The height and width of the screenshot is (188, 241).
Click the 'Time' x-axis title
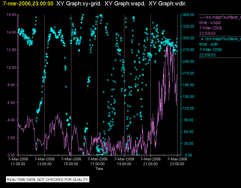[x=99, y=169]
